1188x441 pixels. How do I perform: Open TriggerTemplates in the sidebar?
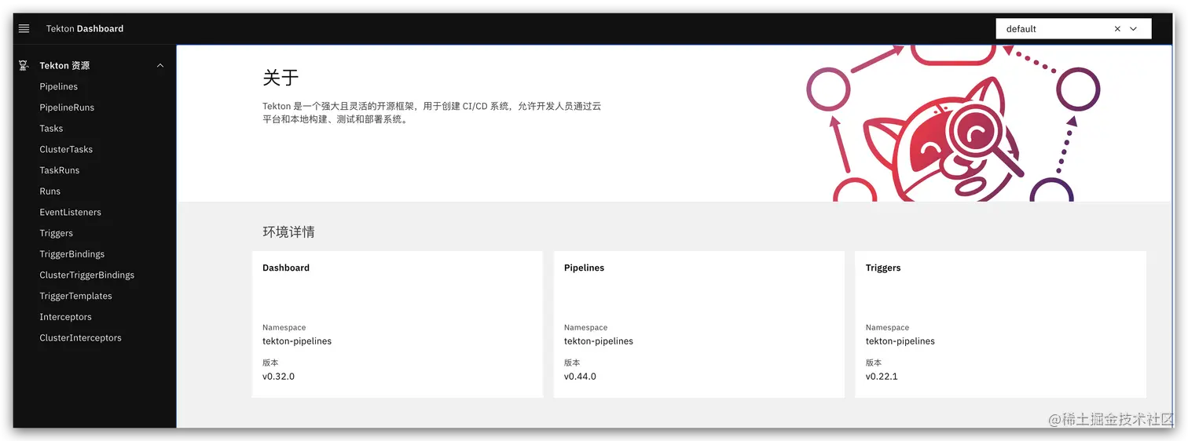76,296
